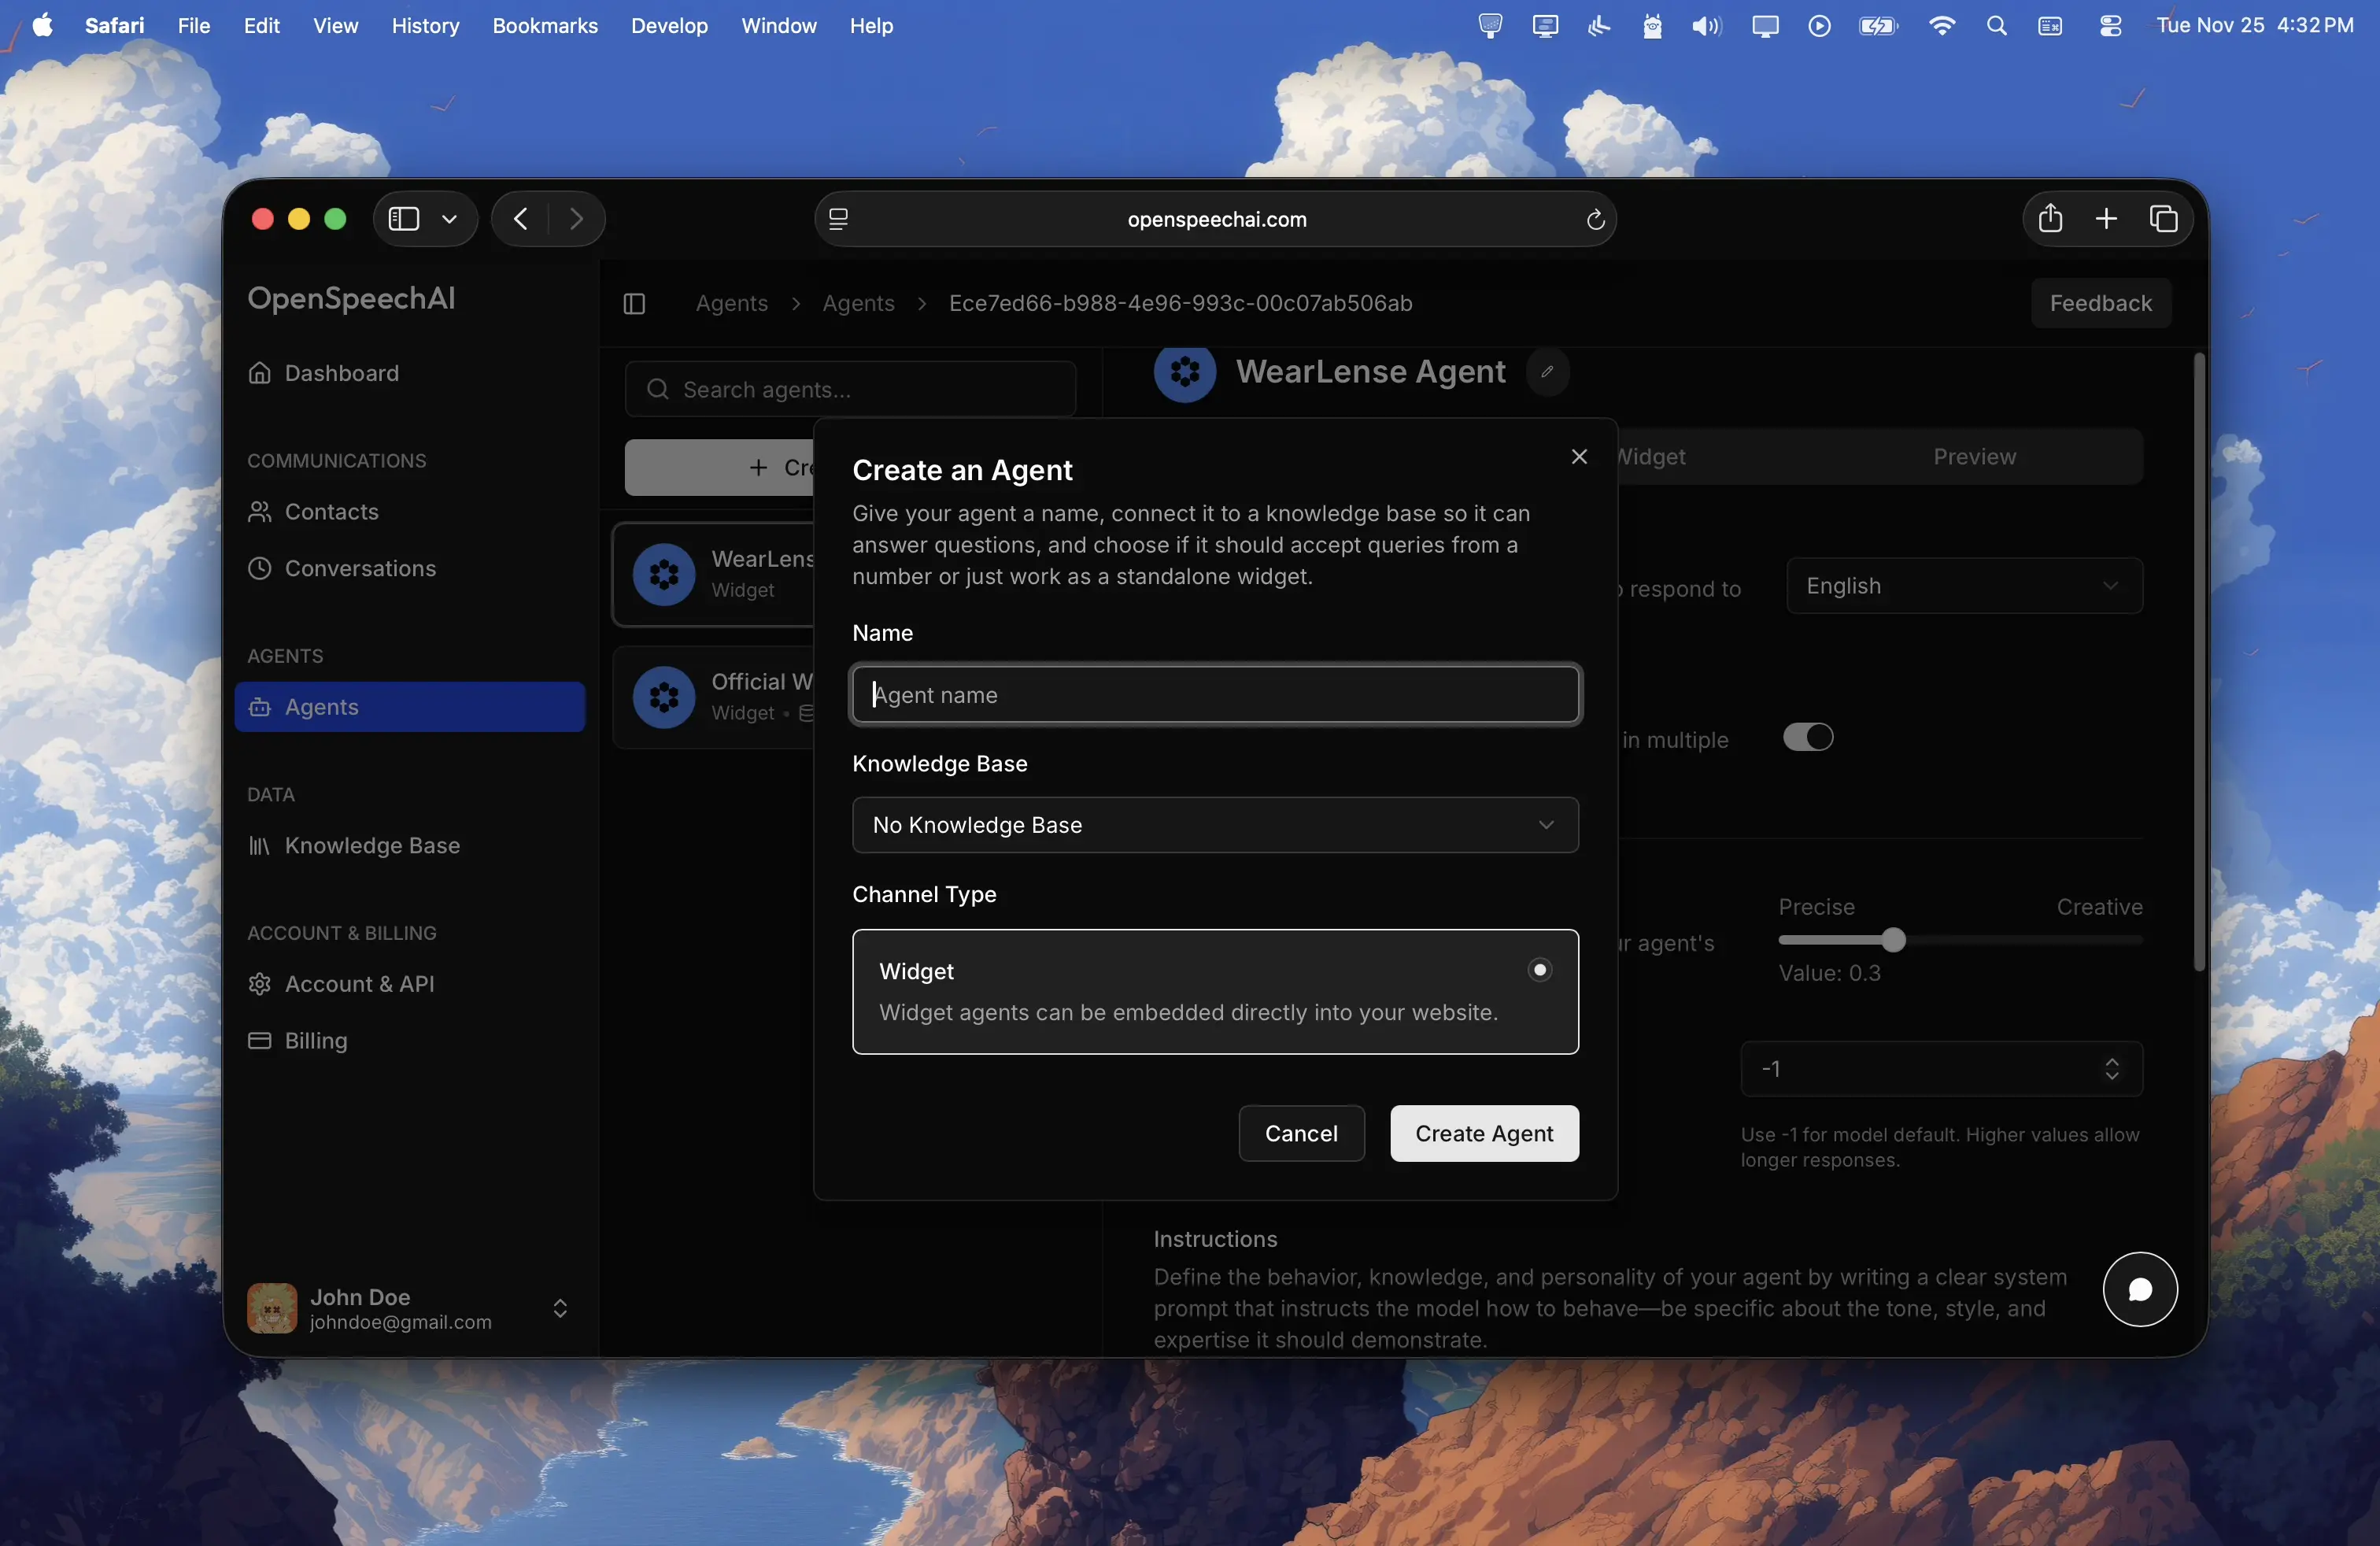2380x1546 pixels.
Task: Open the Safari menu
Action: click(x=115, y=26)
